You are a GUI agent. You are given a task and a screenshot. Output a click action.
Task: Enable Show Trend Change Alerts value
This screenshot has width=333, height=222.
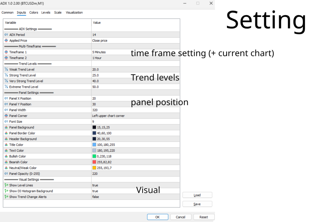[96, 197]
